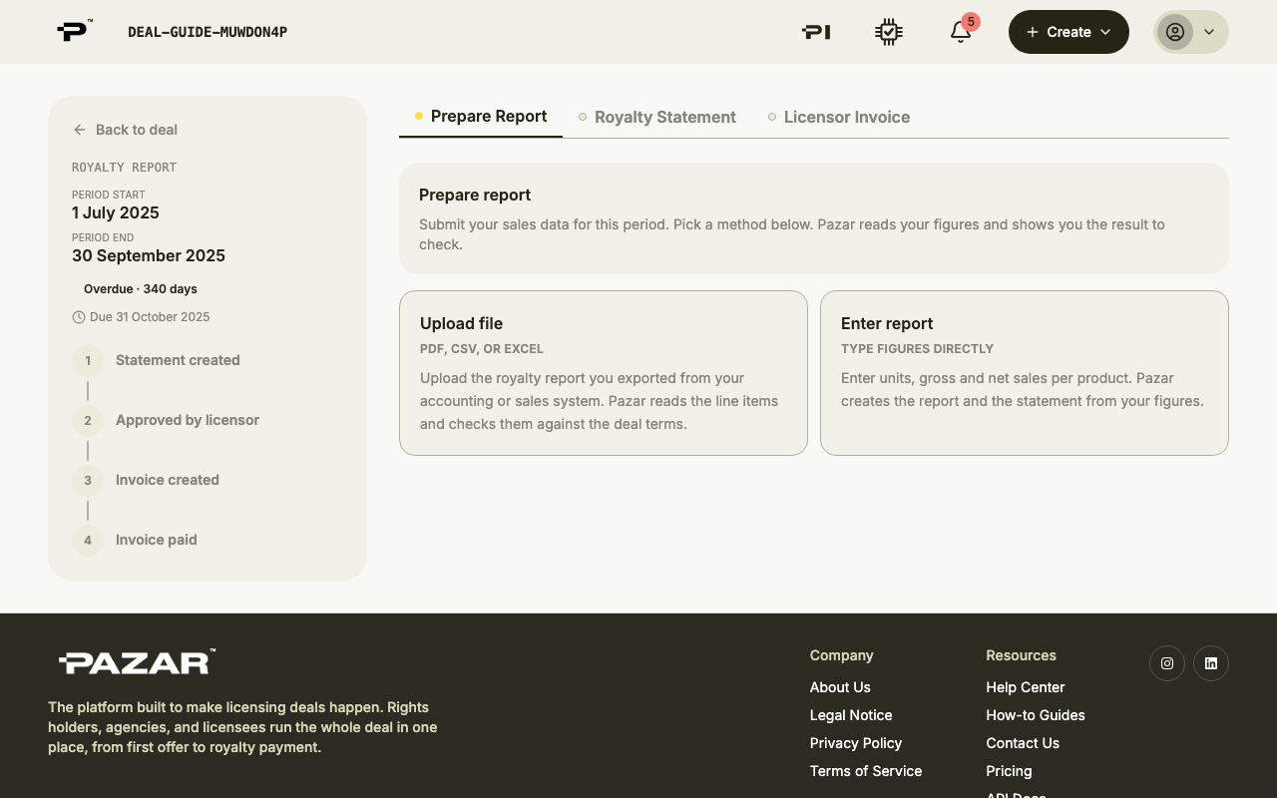Choose the Upload file card

[604, 373]
